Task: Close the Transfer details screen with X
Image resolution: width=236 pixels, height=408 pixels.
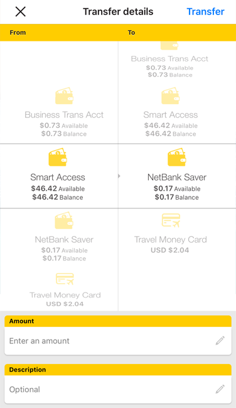Action: click(x=20, y=12)
